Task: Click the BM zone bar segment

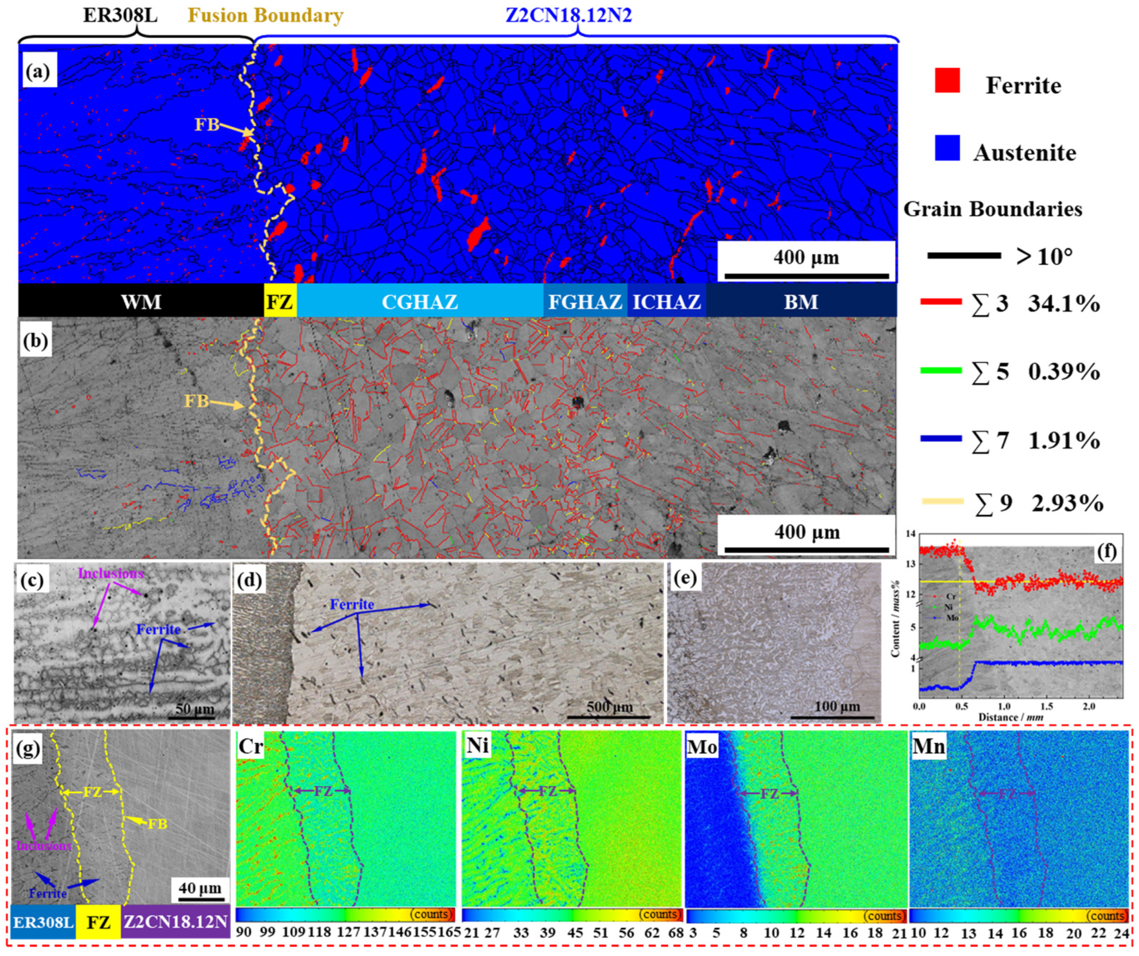Action: tap(801, 301)
